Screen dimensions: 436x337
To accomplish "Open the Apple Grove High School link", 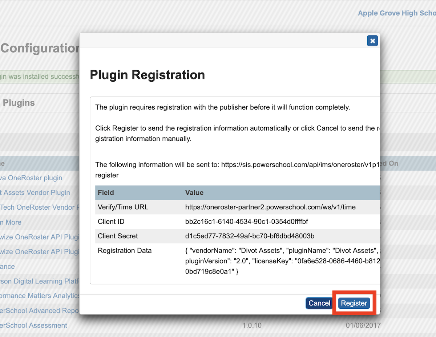I will click(x=397, y=13).
